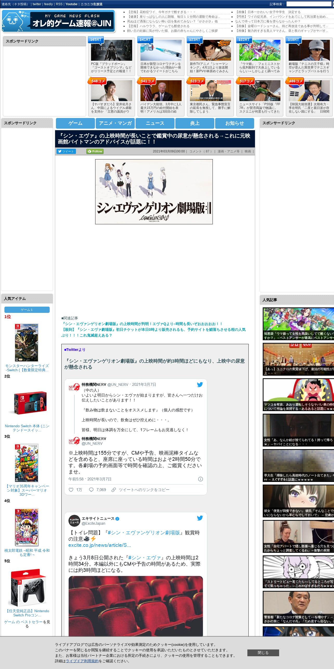
Task: Open the vaccine syringe article thumbnail
Action: pyautogui.click(x=161, y=50)
